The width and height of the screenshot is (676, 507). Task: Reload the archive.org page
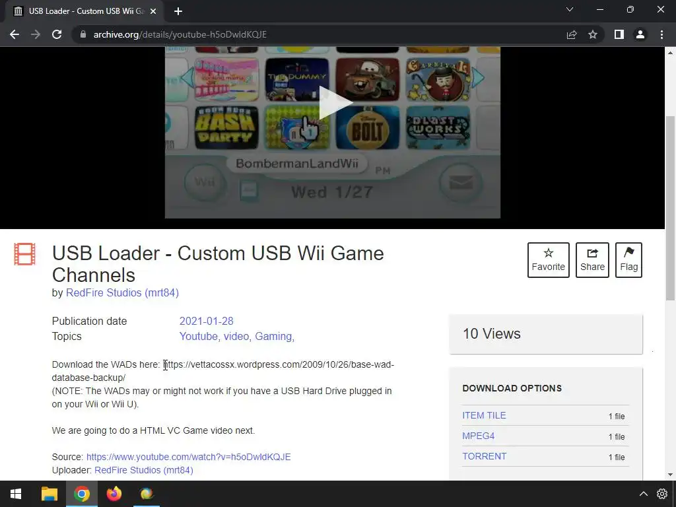[57, 34]
